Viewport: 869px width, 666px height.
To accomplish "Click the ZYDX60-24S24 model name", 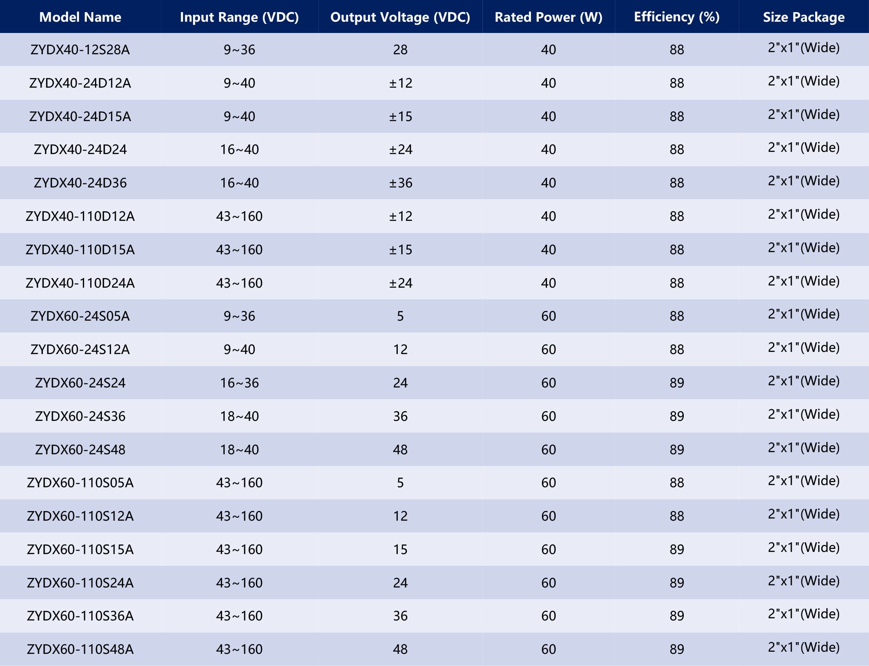I will 80,383.
